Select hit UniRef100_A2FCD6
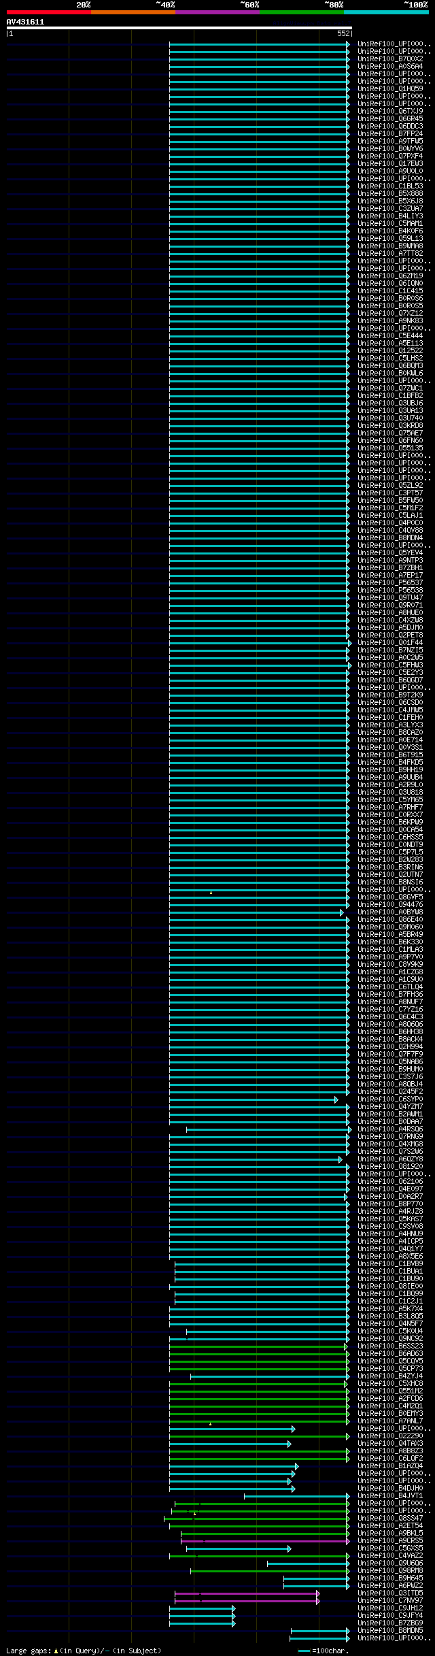 pos(390,1399)
